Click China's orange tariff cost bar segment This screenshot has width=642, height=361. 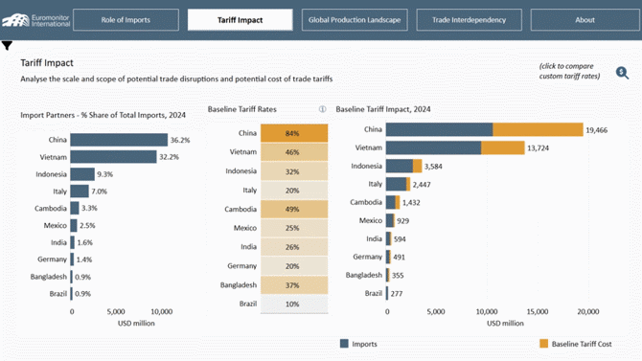(538, 129)
